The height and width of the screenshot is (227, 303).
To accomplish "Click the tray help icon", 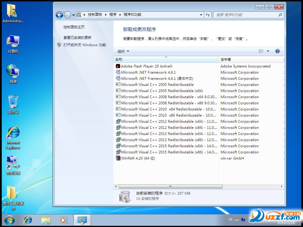I will coord(243,219).
